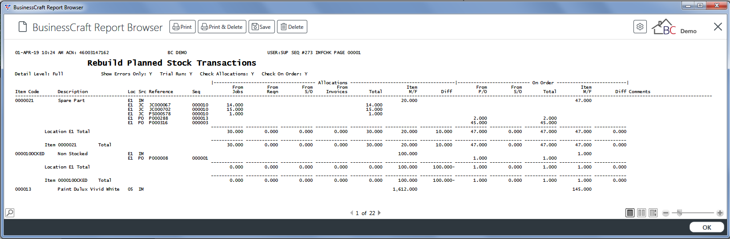The image size is (730, 239).
Task: Click reference P000316
Action: [x=158, y=123]
